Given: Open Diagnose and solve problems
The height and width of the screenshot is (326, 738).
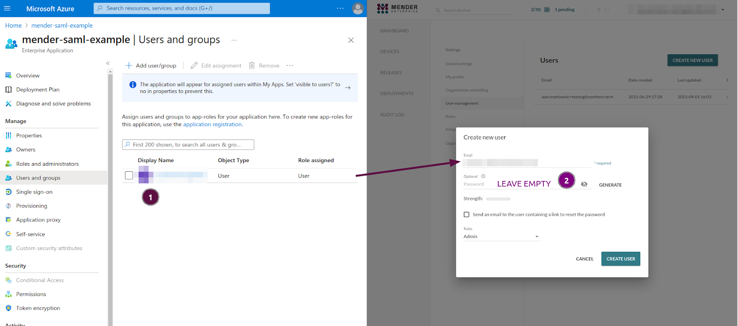Looking at the screenshot, I should (53, 104).
